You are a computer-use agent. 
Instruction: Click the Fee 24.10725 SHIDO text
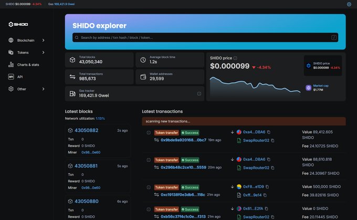tap(320, 146)
